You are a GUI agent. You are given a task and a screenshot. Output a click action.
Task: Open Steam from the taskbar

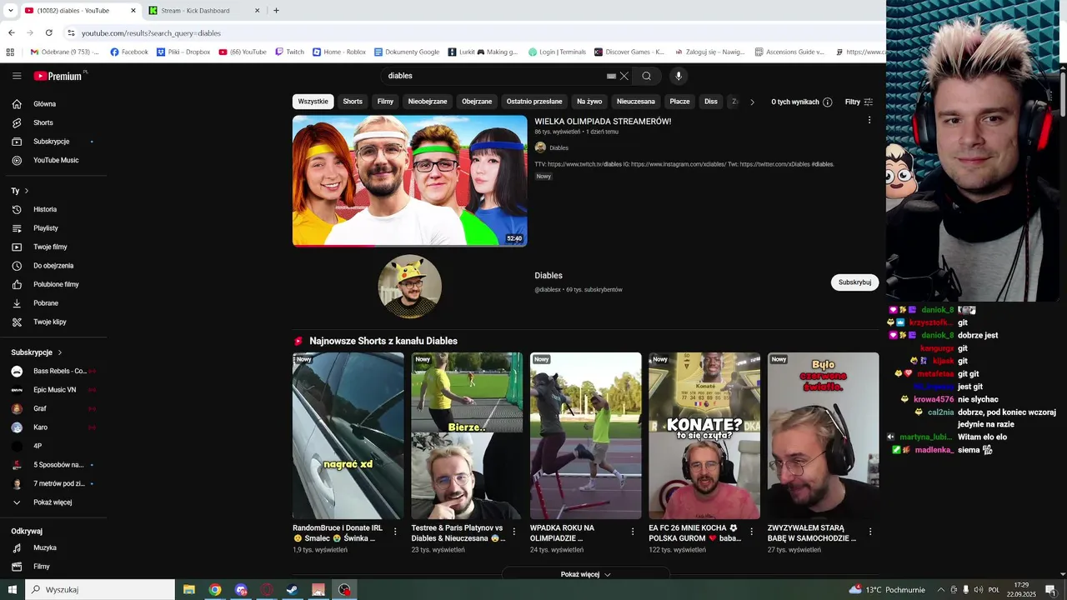pyautogui.click(x=293, y=590)
